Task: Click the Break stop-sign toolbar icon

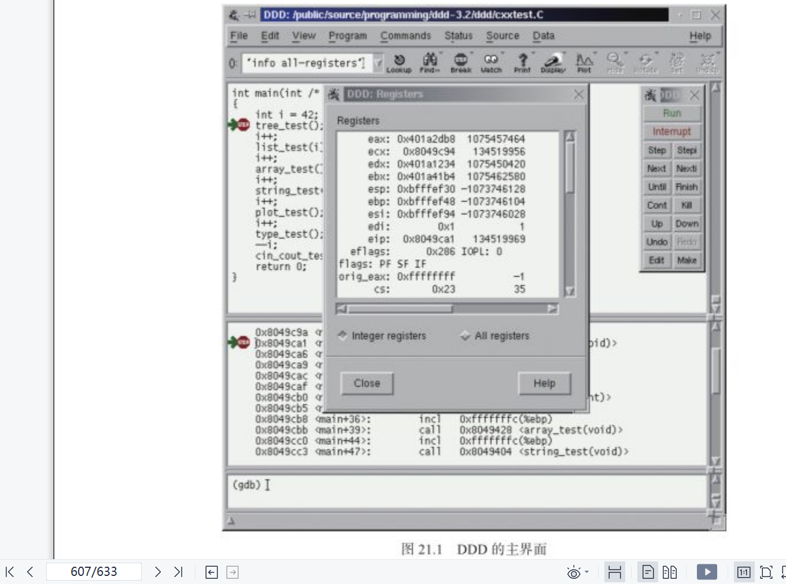Action: point(461,62)
